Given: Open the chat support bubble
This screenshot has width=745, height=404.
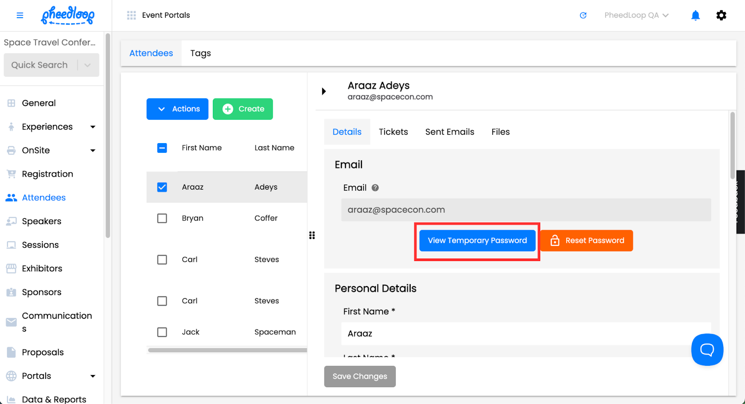Looking at the screenshot, I should pos(707,349).
